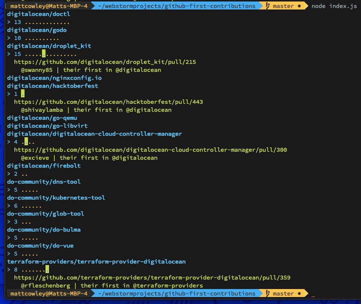Screen dimensions: 361x304
Task: Click the highlighted marker after '> 1'
Action: click(x=23, y=93)
